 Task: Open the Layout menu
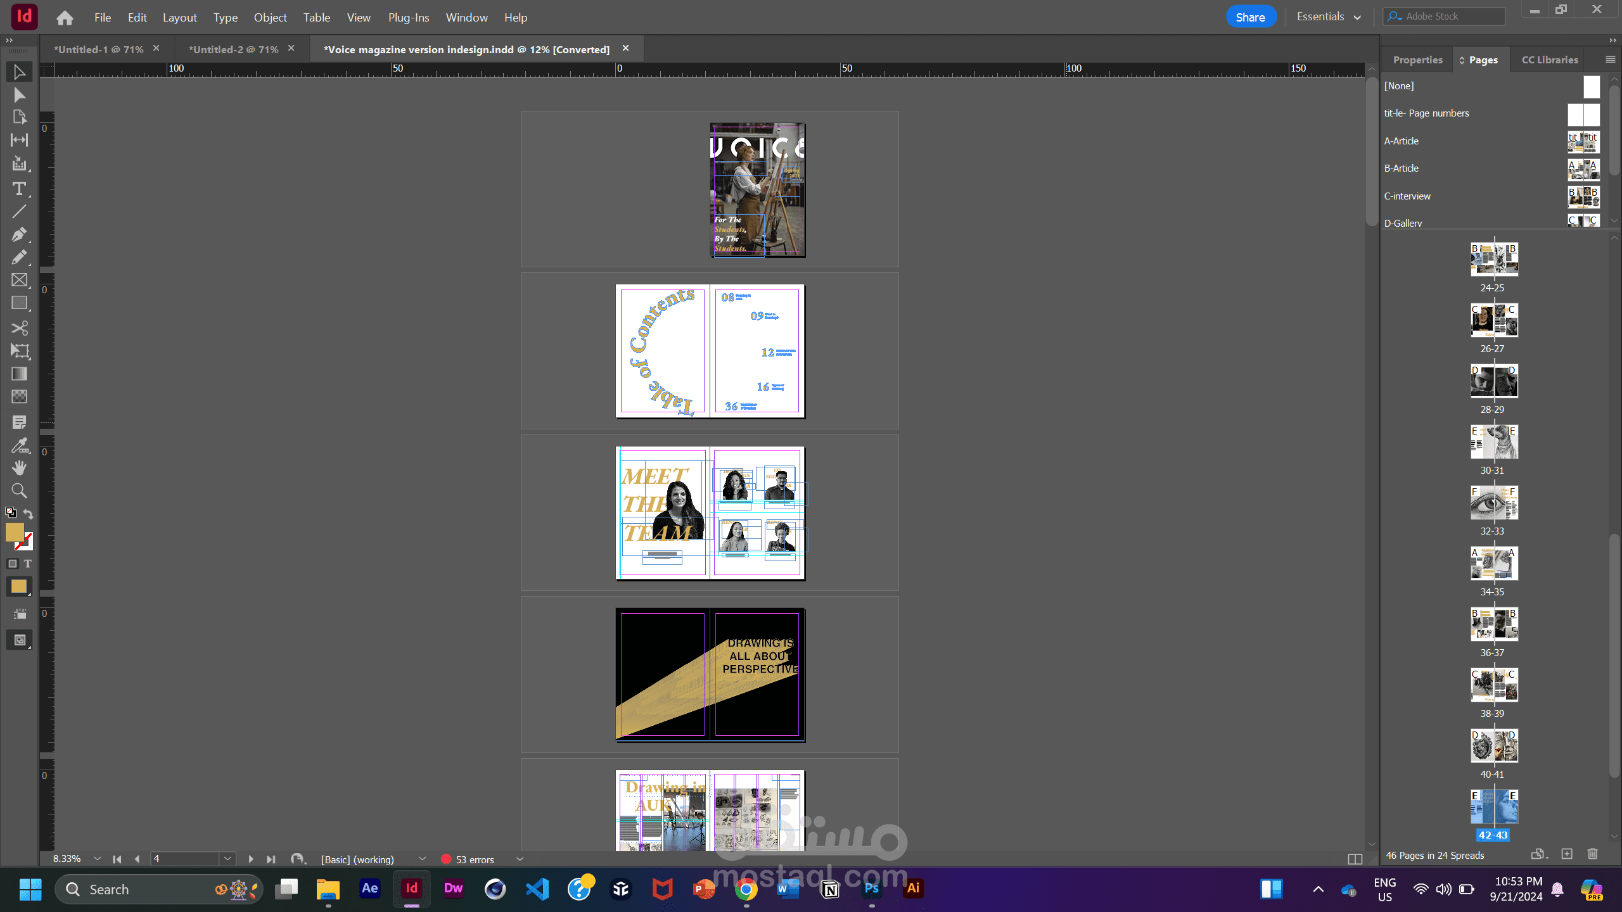tap(179, 18)
